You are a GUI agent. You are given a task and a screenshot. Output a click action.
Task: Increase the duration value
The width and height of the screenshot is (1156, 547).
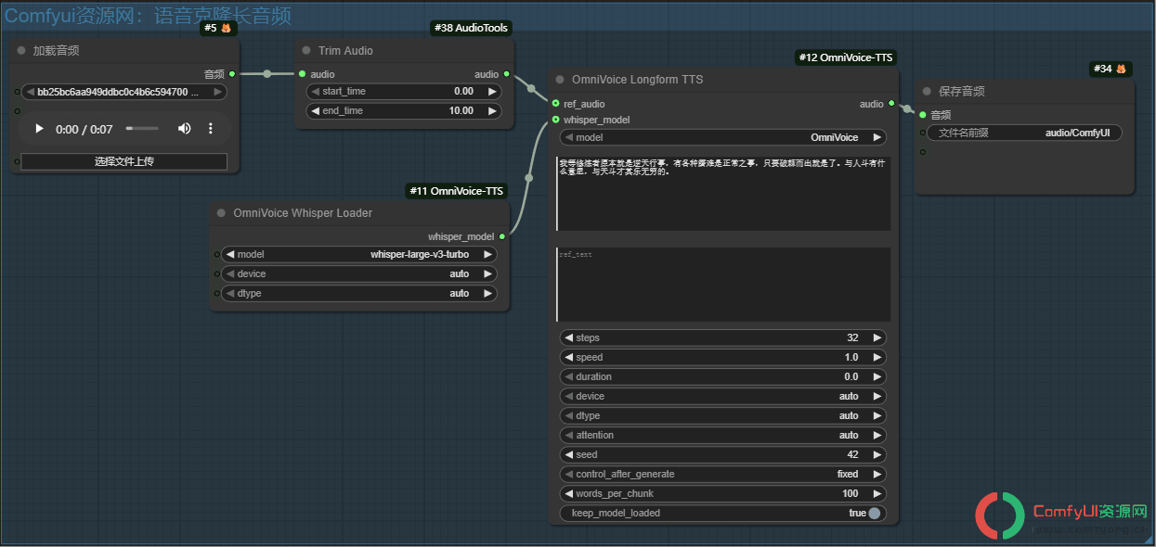tap(877, 376)
